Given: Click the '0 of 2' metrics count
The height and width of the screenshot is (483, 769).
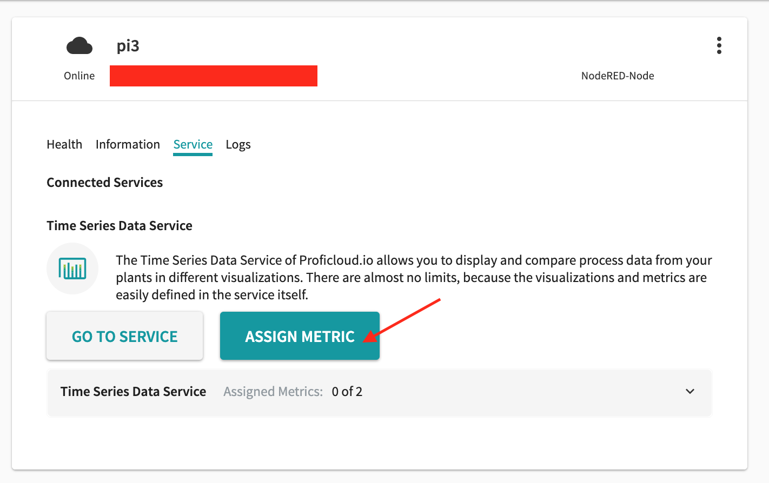Looking at the screenshot, I should 347,392.
